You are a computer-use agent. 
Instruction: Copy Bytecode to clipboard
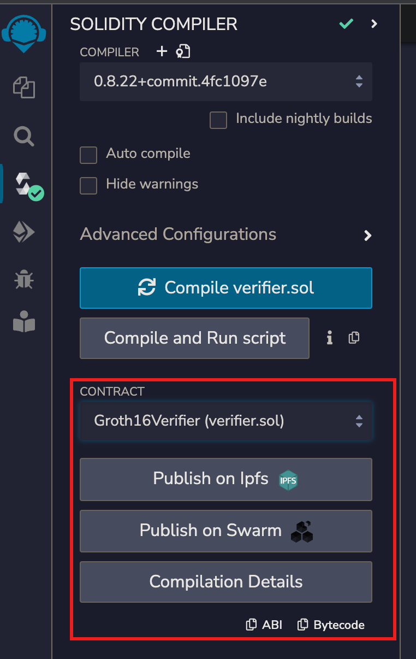pyautogui.click(x=331, y=625)
